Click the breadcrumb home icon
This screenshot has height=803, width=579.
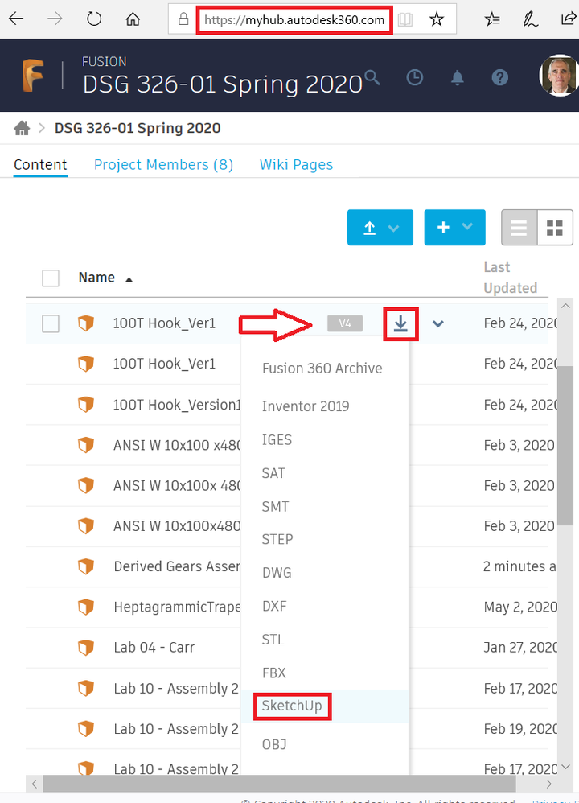(22, 128)
